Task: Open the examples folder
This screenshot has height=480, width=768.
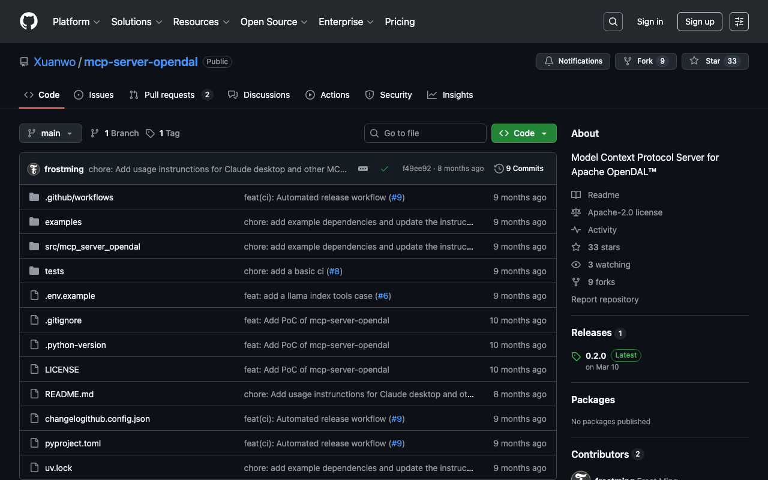Action: [x=63, y=222]
